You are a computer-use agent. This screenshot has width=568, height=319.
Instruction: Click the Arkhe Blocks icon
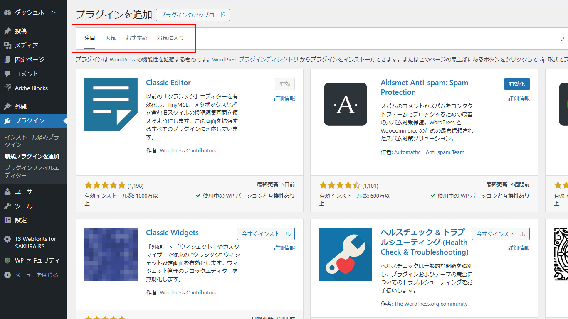tap(7, 88)
